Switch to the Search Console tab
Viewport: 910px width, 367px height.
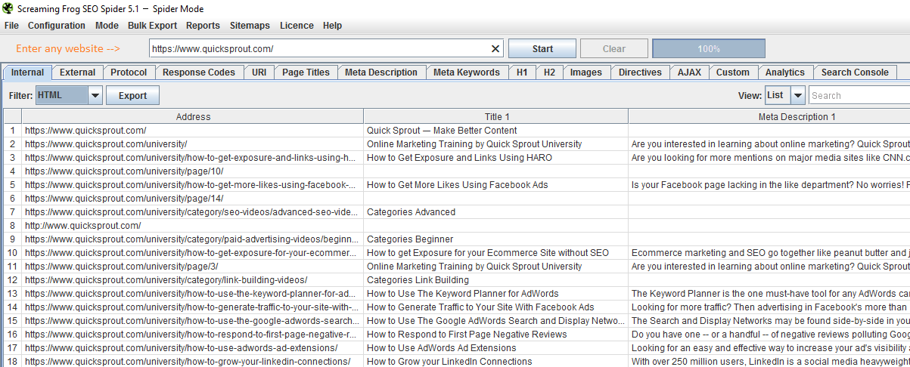pos(855,72)
